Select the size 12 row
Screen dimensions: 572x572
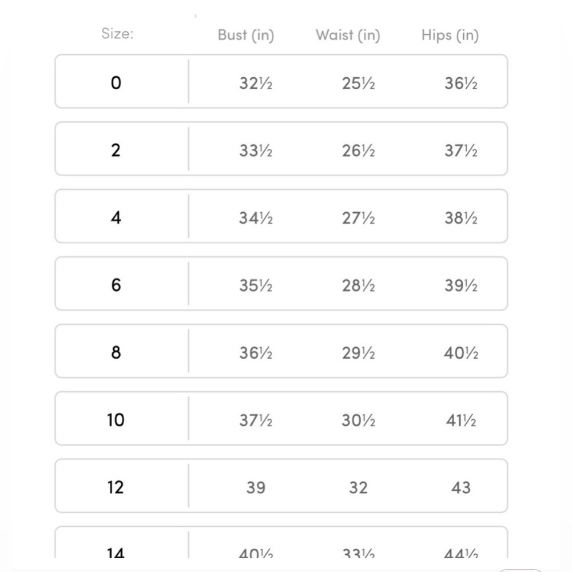coord(281,486)
